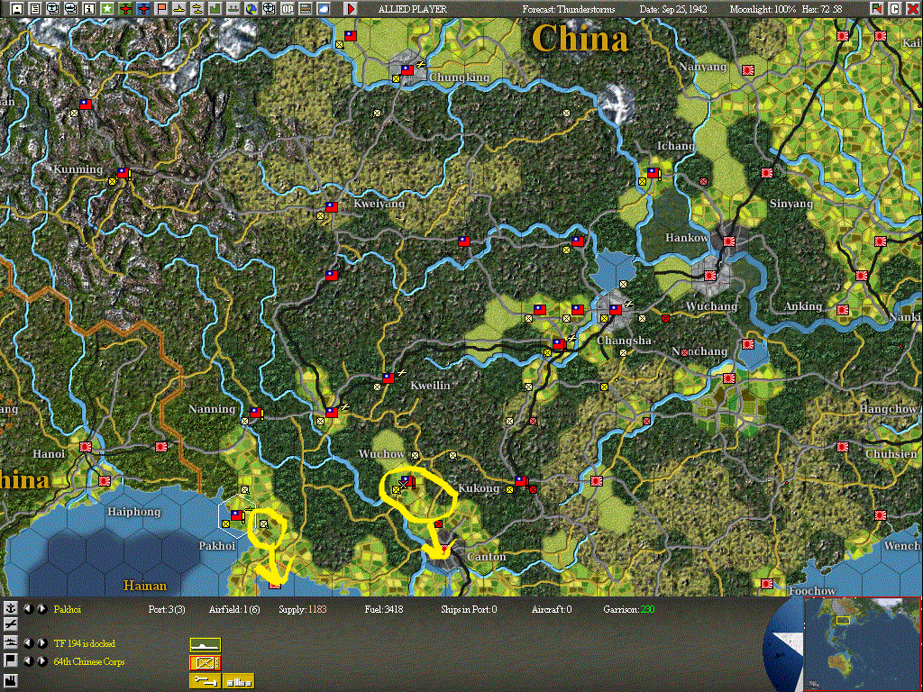Click the green ship silhouette toolbar icon
The image size is (923, 692).
pyautogui.click(x=233, y=8)
